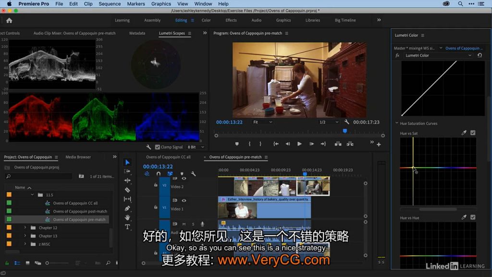Toggle Hue vs Sat curve checkbox

pyautogui.click(x=473, y=133)
